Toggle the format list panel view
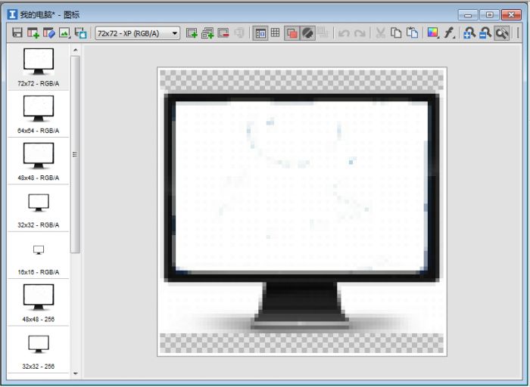530x387 pixels. 260,33
